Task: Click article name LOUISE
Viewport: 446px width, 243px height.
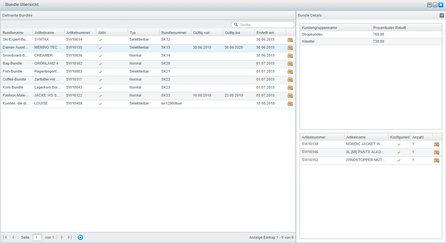Action: click(41, 103)
